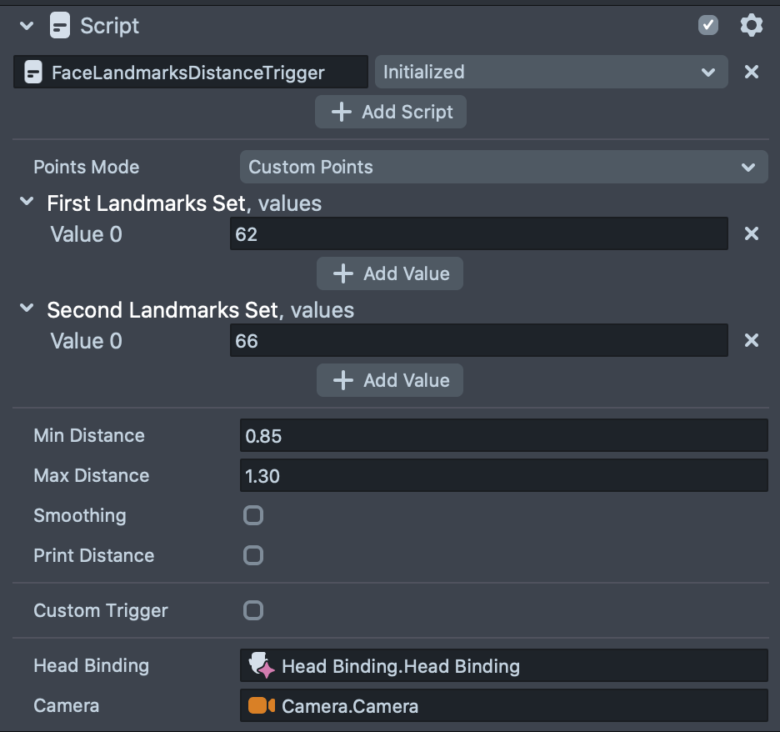The height and width of the screenshot is (732, 780).
Task: Delete Value 0 from First Landmarks Set
Action: click(751, 234)
